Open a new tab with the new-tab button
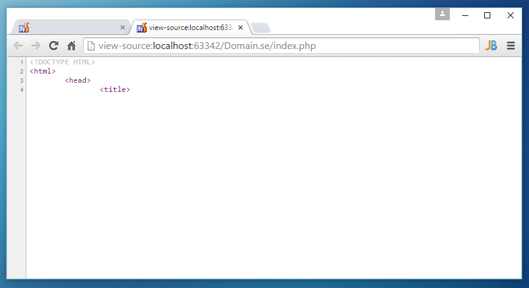Viewport: 529px width, 288px height. tap(260, 28)
